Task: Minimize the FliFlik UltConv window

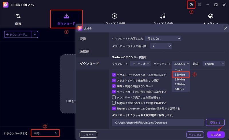Action: (208, 5)
